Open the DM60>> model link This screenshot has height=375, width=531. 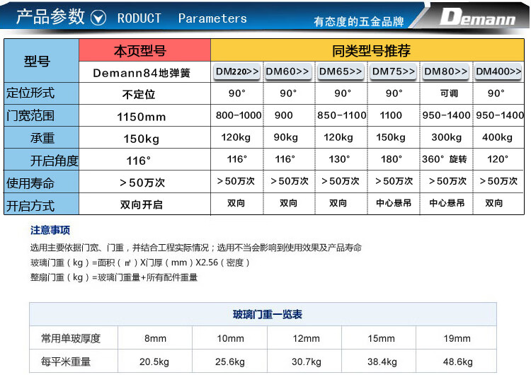[x=287, y=71]
